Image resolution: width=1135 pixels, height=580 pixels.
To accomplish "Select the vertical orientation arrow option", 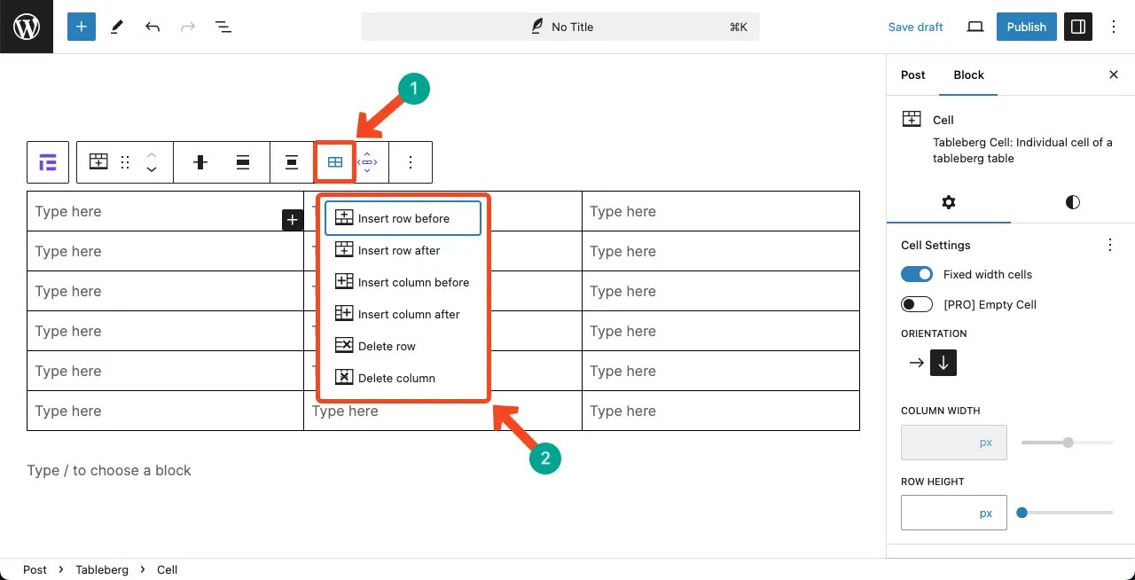I will [x=943, y=363].
